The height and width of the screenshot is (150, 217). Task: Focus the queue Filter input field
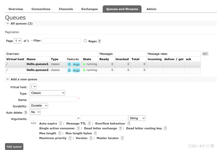61,41
